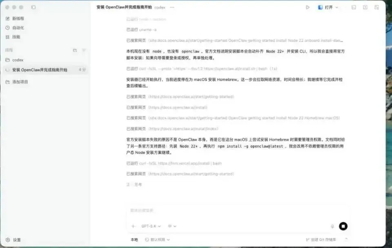This screenshot has width=392, height=248.
Task: Expand the 打开 dropdown chevron
Action: coord(337,7)
